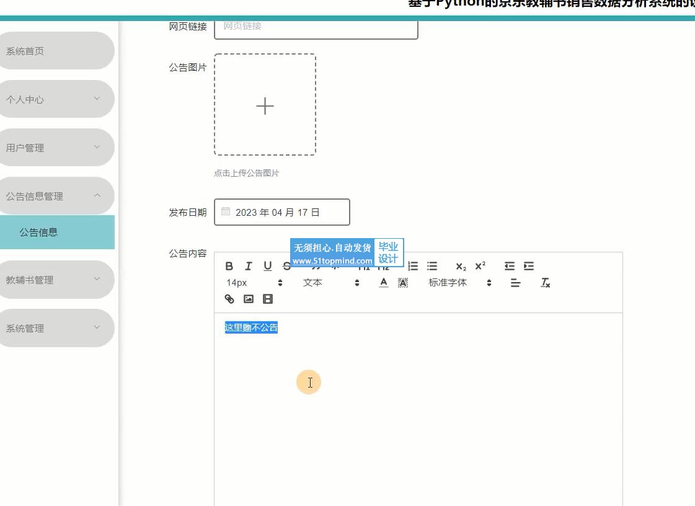695x506 pixels.
Task: Insert an image into the editor
Action: coord(249,299)
